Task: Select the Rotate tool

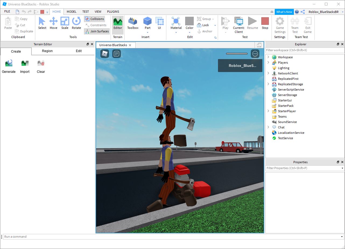Action: [x=76, y=23]
